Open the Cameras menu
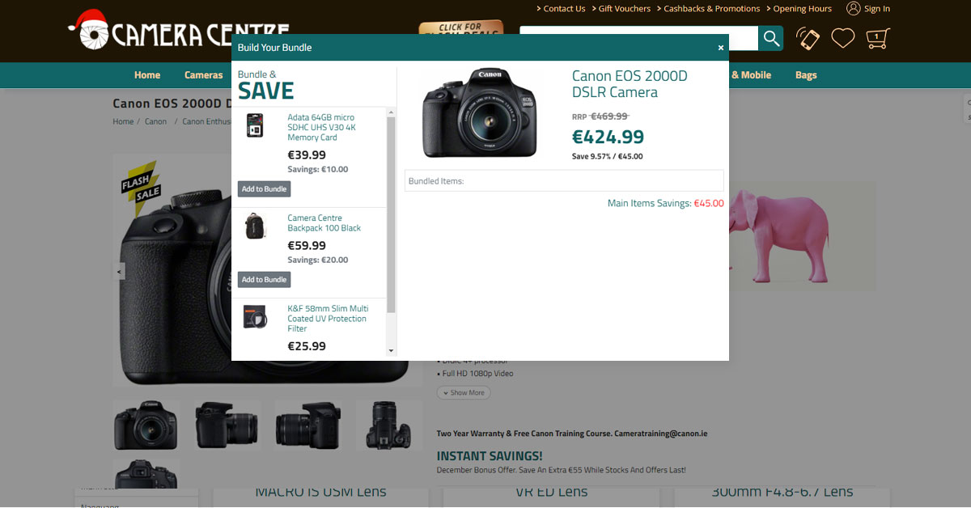Screen dimensions: 971x508 [x=203, y=75]
